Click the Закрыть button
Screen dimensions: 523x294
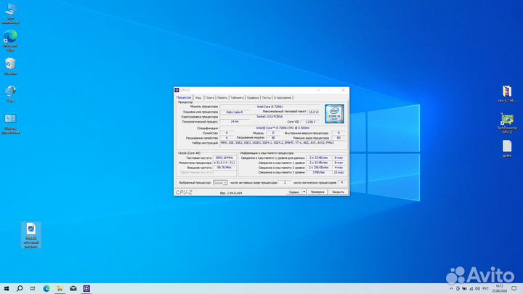coord(338,192)
